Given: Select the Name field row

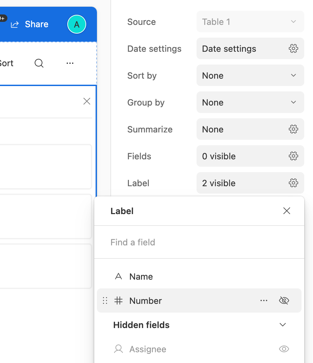Looking at the screenshot, I should 199,276.
